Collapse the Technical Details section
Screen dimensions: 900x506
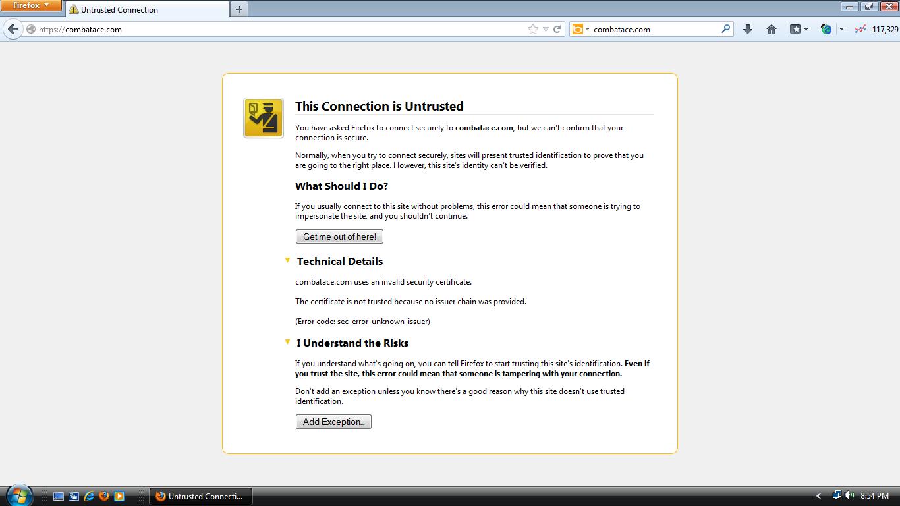coord(287,260)
